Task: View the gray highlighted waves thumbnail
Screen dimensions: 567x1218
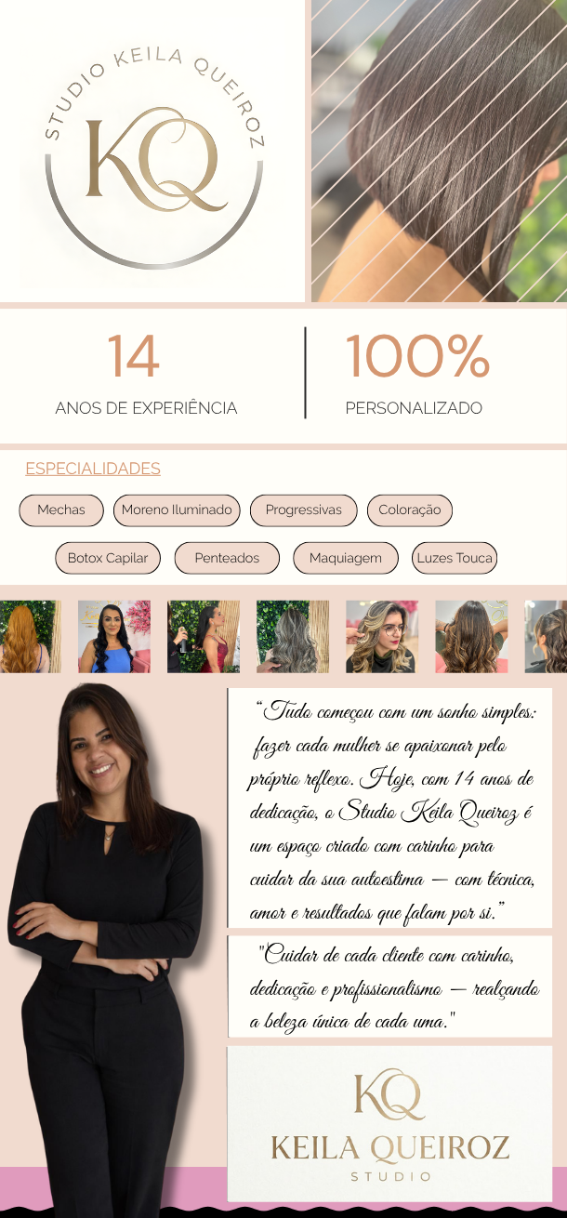Action: [293, 637]
